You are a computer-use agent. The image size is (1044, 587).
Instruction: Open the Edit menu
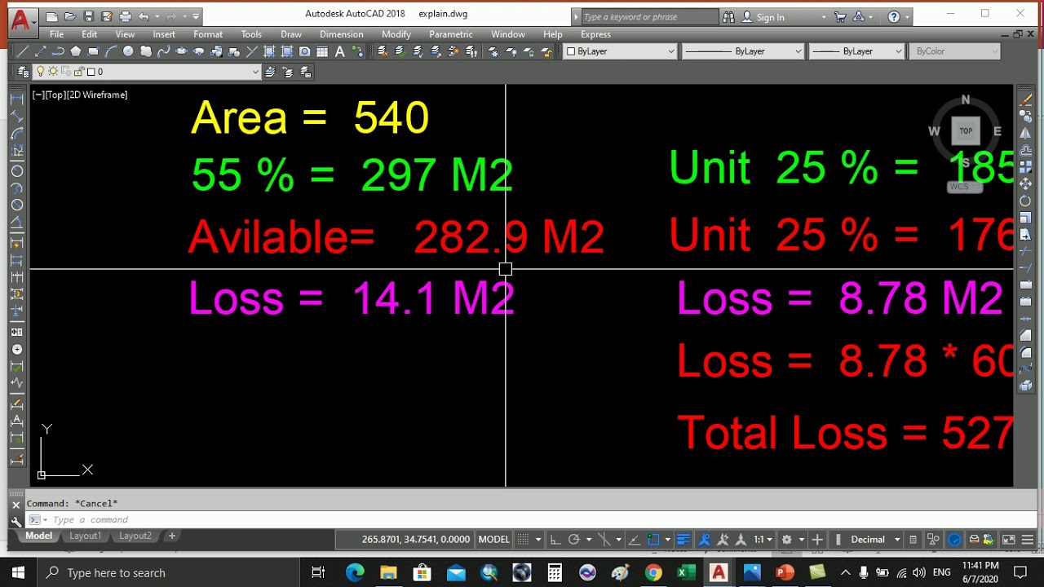point(90,34)
